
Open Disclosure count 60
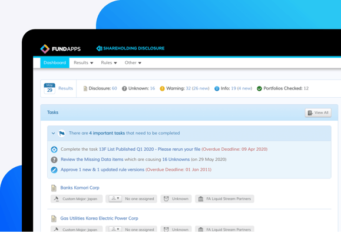(114, 88)
